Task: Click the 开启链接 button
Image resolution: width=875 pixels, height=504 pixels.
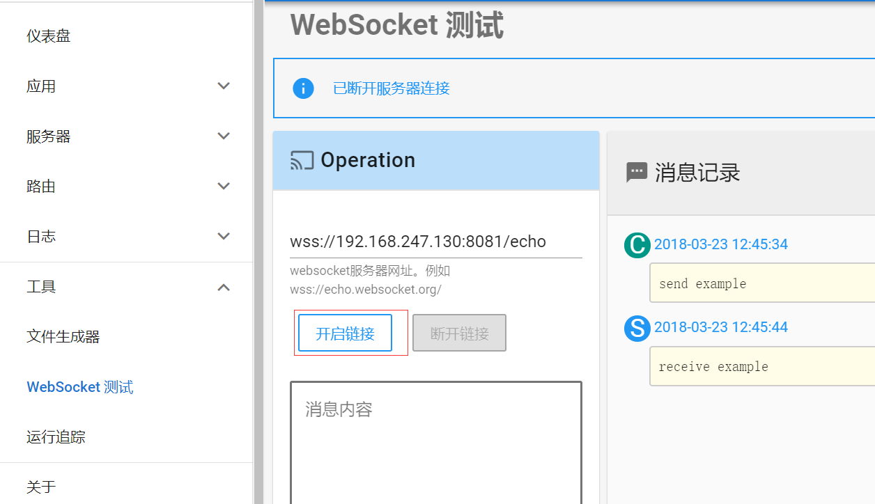Action: coord(346,332)
